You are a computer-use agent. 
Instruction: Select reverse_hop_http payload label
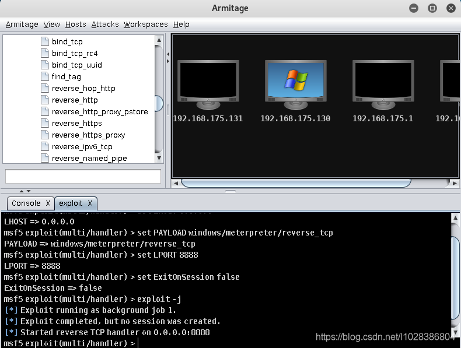pyautogui.click(x=83, y=89)
